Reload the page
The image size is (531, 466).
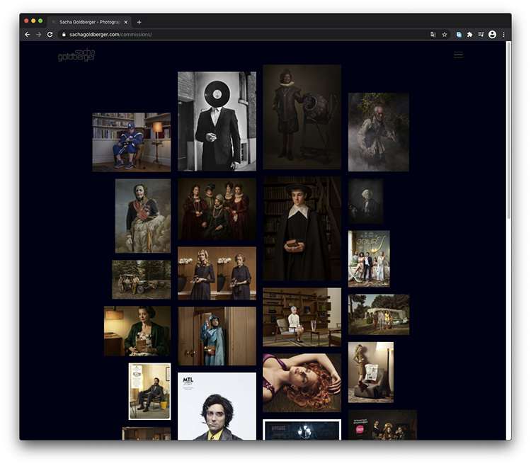pyautogui.click(x=50, y=34)
